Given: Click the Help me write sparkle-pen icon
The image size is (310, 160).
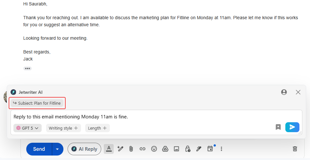Looking at the screenshot, I should pos(120,149).
